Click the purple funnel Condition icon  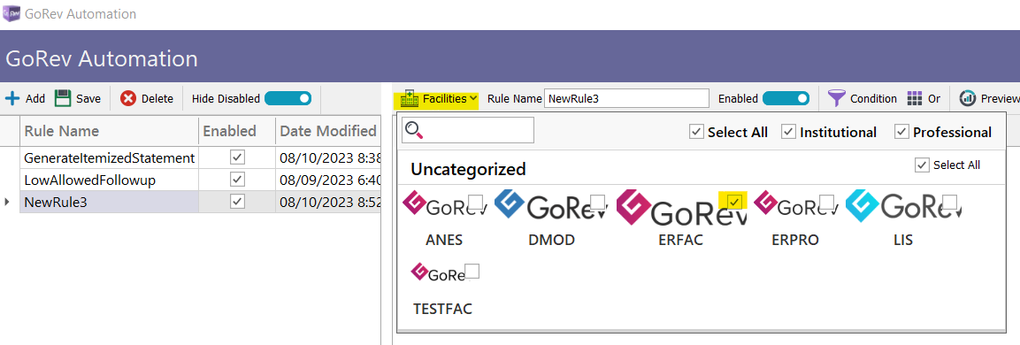point(837,99)
